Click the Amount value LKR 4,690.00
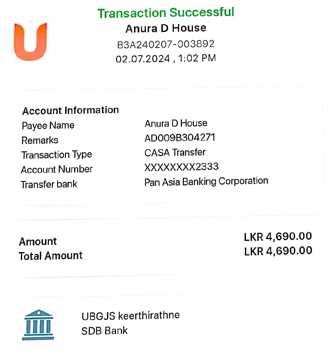 point(278,236)
